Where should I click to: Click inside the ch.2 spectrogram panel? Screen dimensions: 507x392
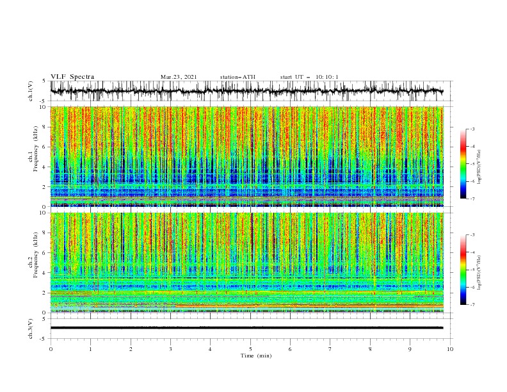246,263
